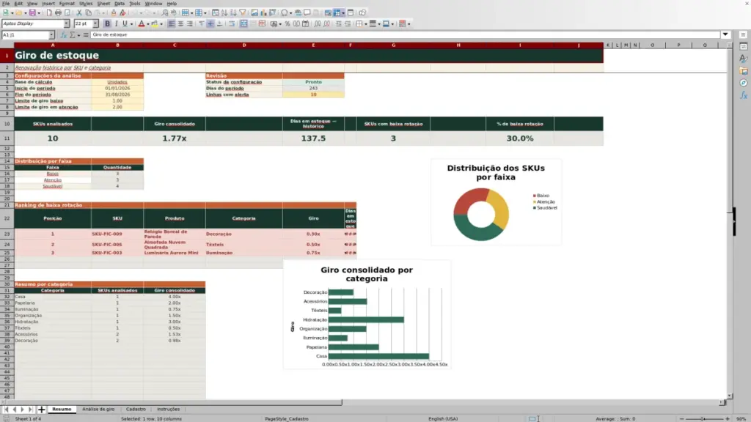Viewport: 751px width, 422px height.
Task: Click the Print icon
Action: coord(58,13)
